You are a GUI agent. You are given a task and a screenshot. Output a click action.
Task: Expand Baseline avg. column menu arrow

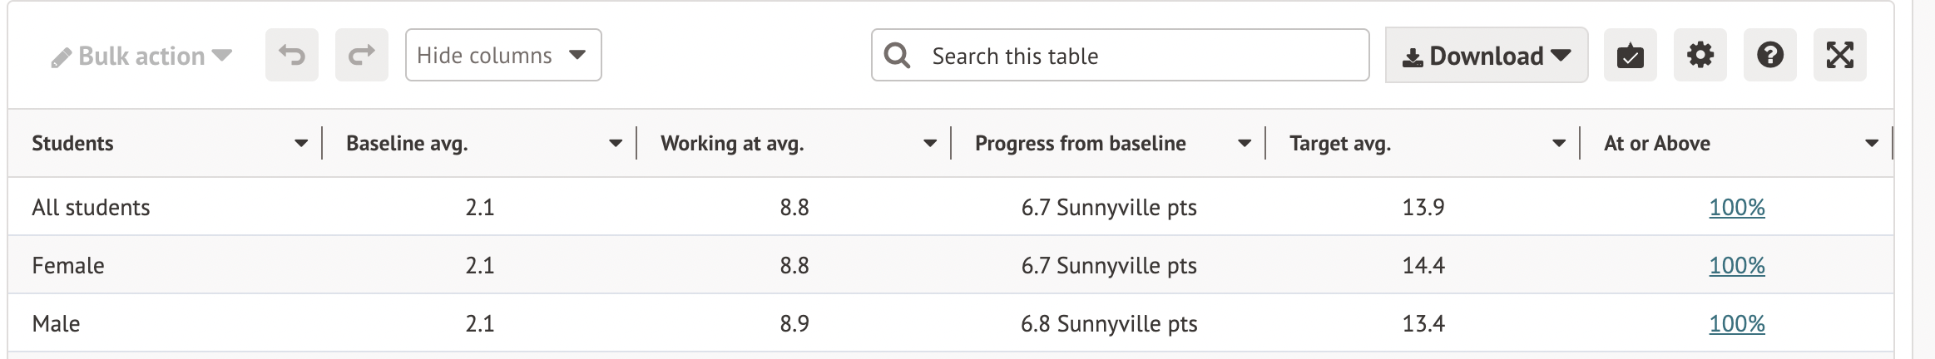click(616, 144)
